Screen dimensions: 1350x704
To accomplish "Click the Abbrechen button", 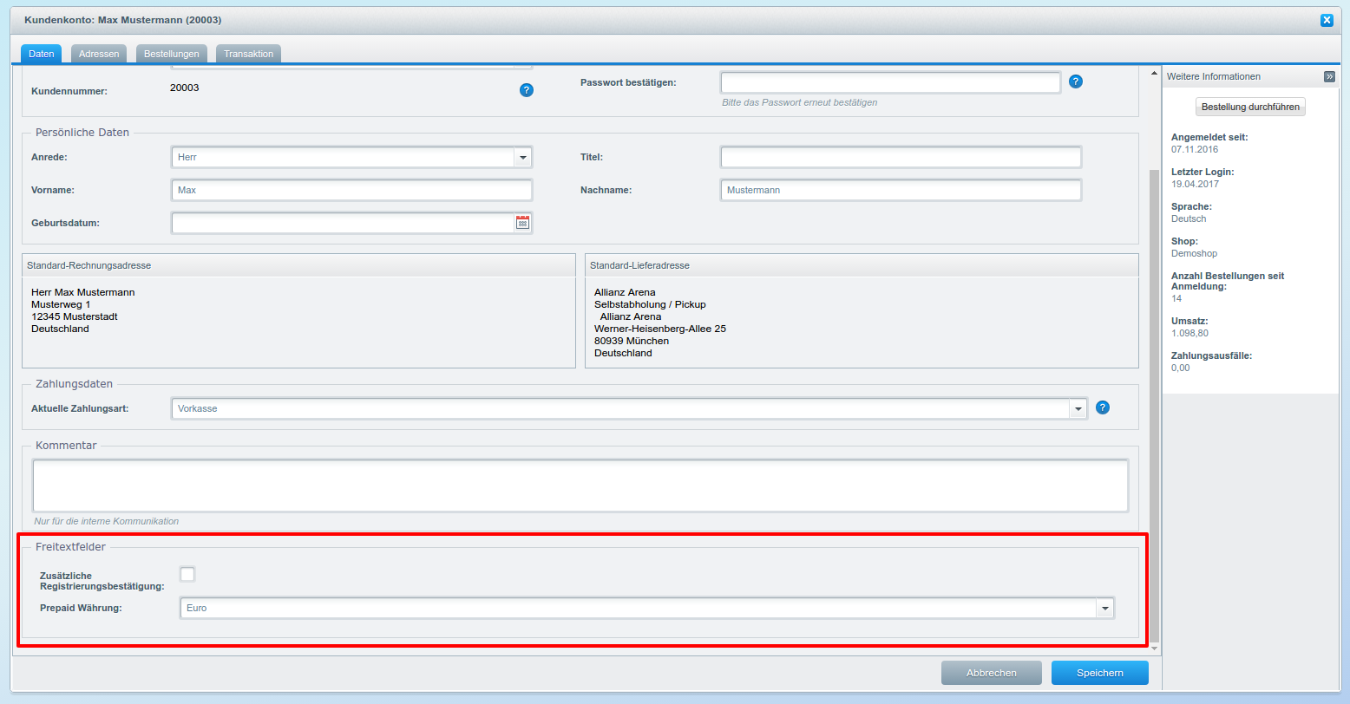I will [991, 673].
